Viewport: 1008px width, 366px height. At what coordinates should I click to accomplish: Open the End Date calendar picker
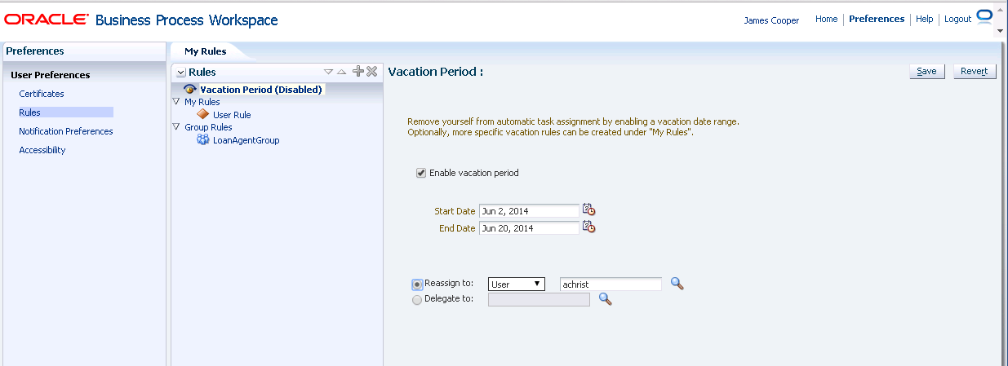588,227
